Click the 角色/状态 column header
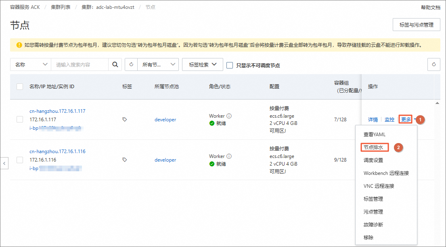 pyautogui.click(x=220, y=87)
